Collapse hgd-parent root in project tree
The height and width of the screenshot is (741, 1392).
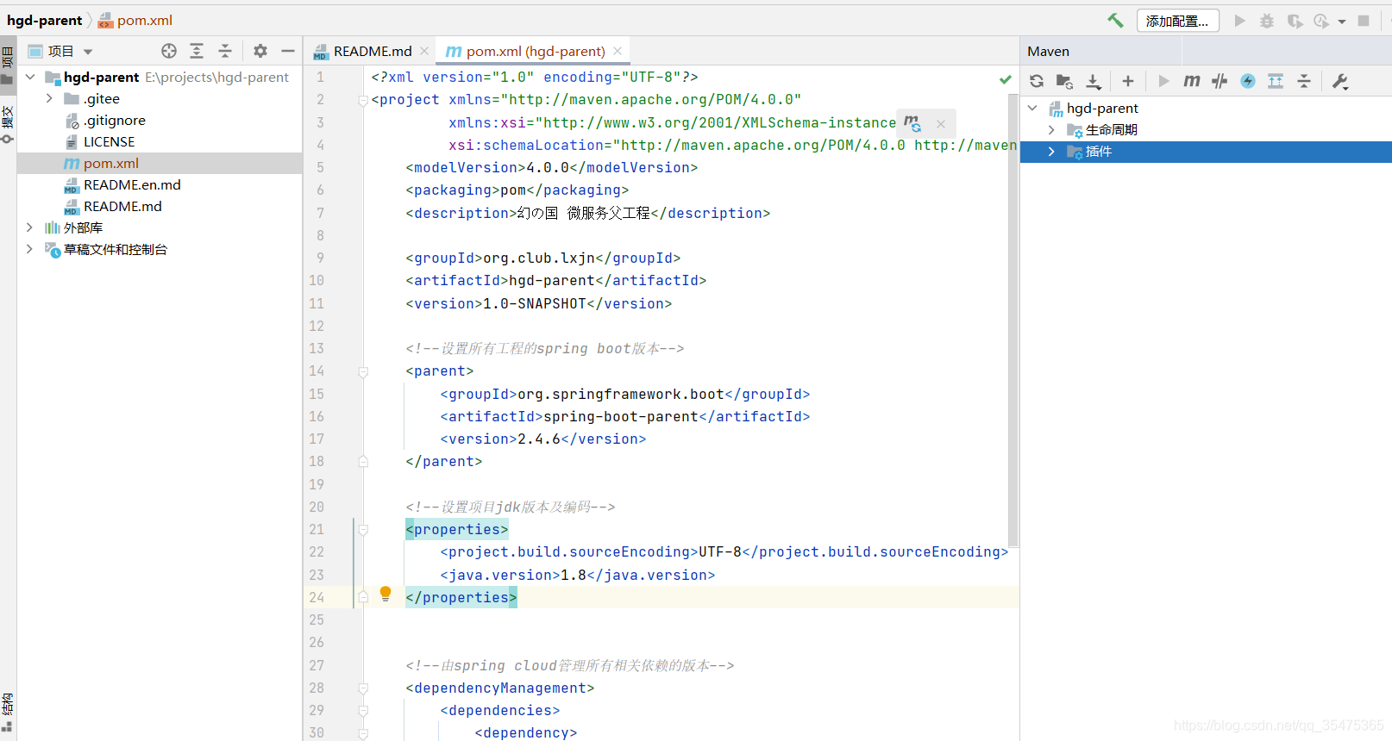click(30, 77)
